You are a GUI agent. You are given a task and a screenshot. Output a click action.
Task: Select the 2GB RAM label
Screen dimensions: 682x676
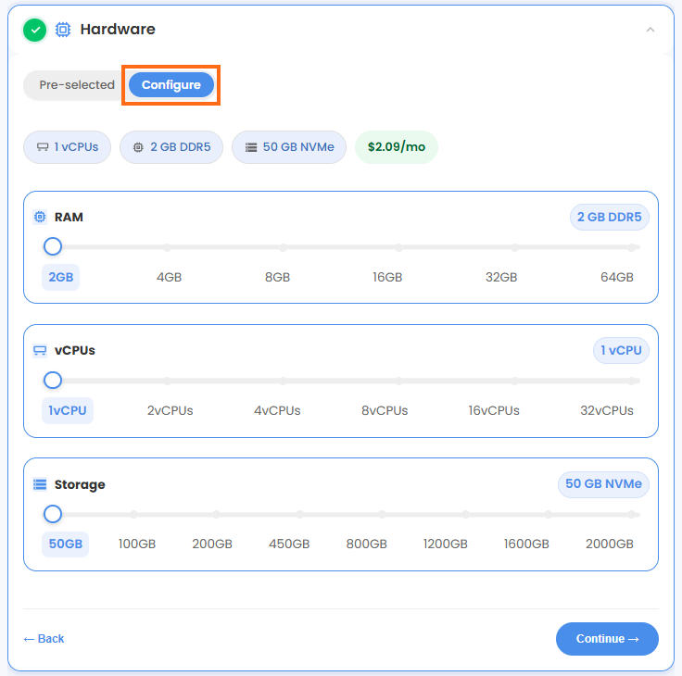click(x=61, y=277)
